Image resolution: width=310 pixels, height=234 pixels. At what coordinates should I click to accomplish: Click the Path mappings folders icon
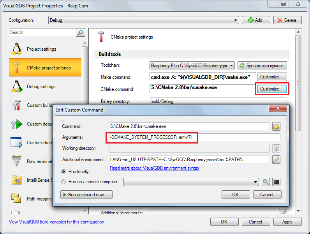pyautogui.click(x=16, y=198)
